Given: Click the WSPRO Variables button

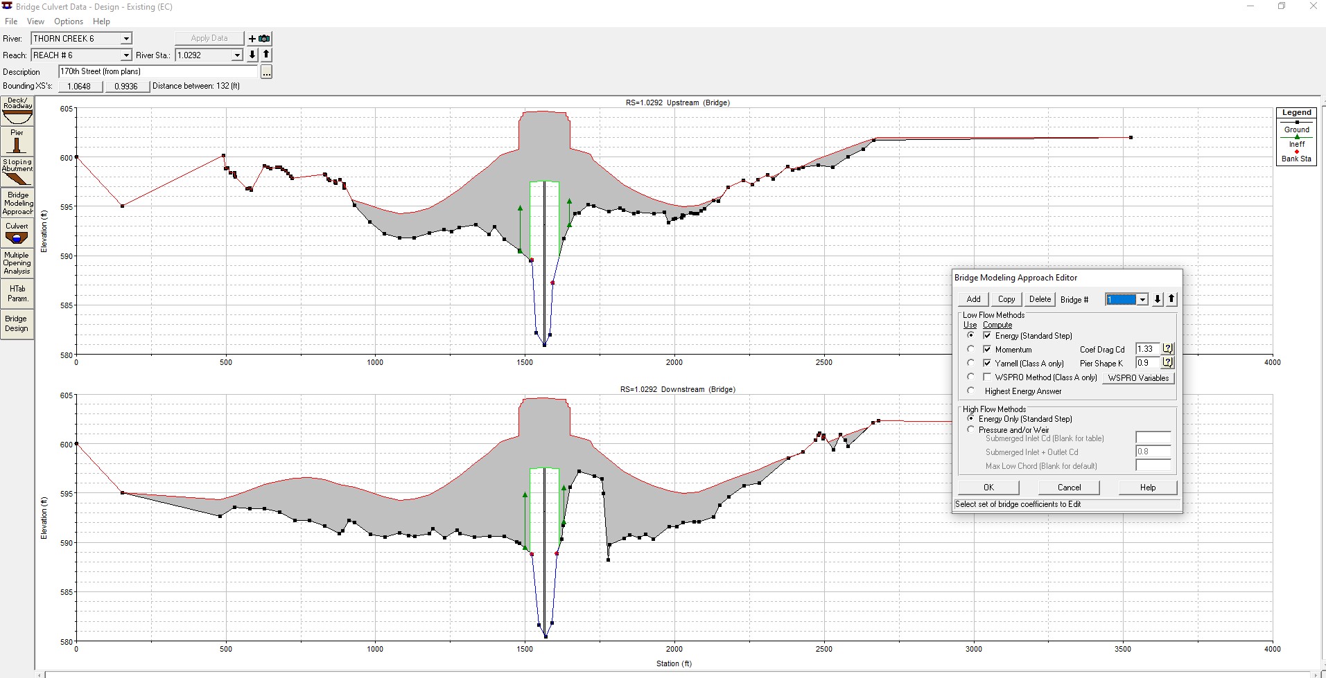Looking at the screenshot, I should [1138, 378].
